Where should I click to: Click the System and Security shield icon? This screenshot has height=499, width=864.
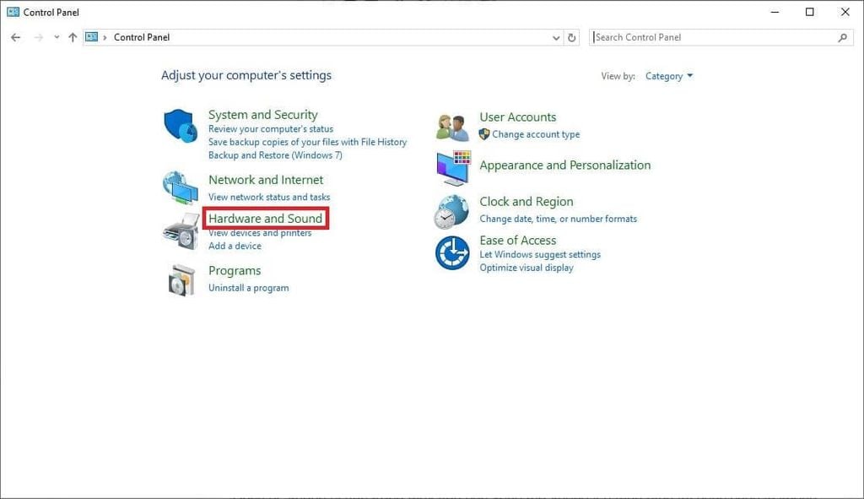click(x=180, y=126)
